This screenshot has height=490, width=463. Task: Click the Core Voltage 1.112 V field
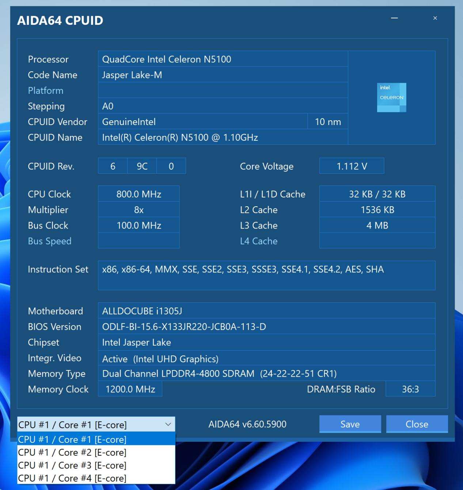(352, 166)
